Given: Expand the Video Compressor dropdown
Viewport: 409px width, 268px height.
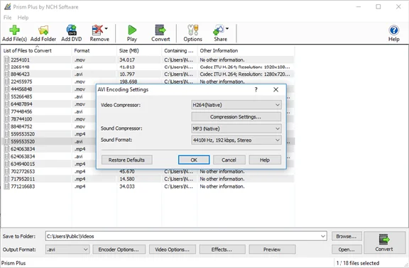Looking at the screenshot, I should [236, 105].
